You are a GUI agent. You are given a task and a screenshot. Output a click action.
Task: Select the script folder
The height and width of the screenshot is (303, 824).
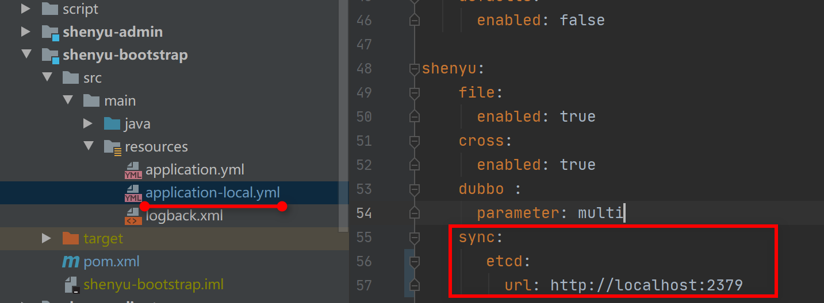point(80,9)
